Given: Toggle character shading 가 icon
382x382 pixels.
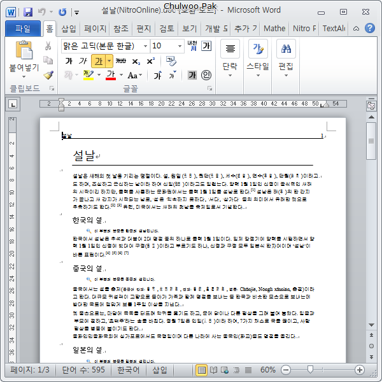Looking at the screenshot, I should coord(192,75).
